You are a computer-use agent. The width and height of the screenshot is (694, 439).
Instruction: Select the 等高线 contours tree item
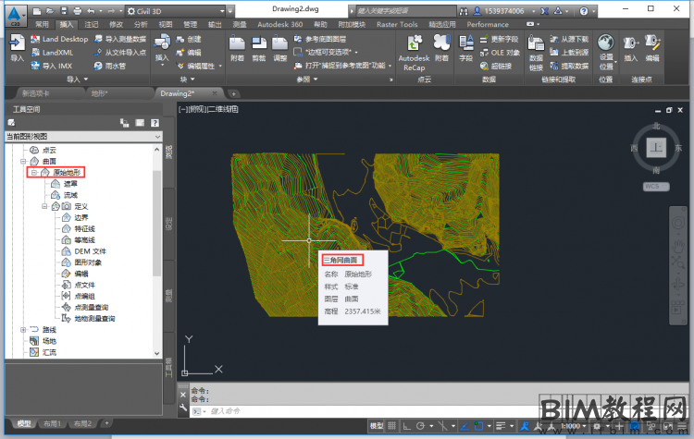pos(84,240)
